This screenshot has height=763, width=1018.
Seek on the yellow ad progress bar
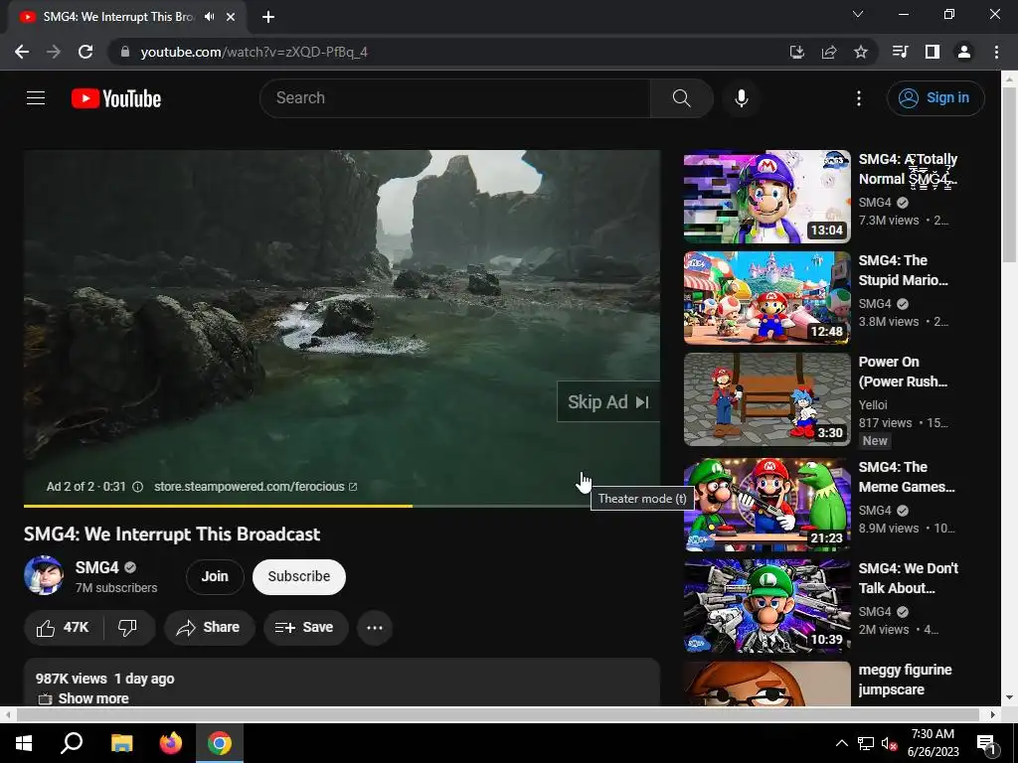tap(342, 506)
